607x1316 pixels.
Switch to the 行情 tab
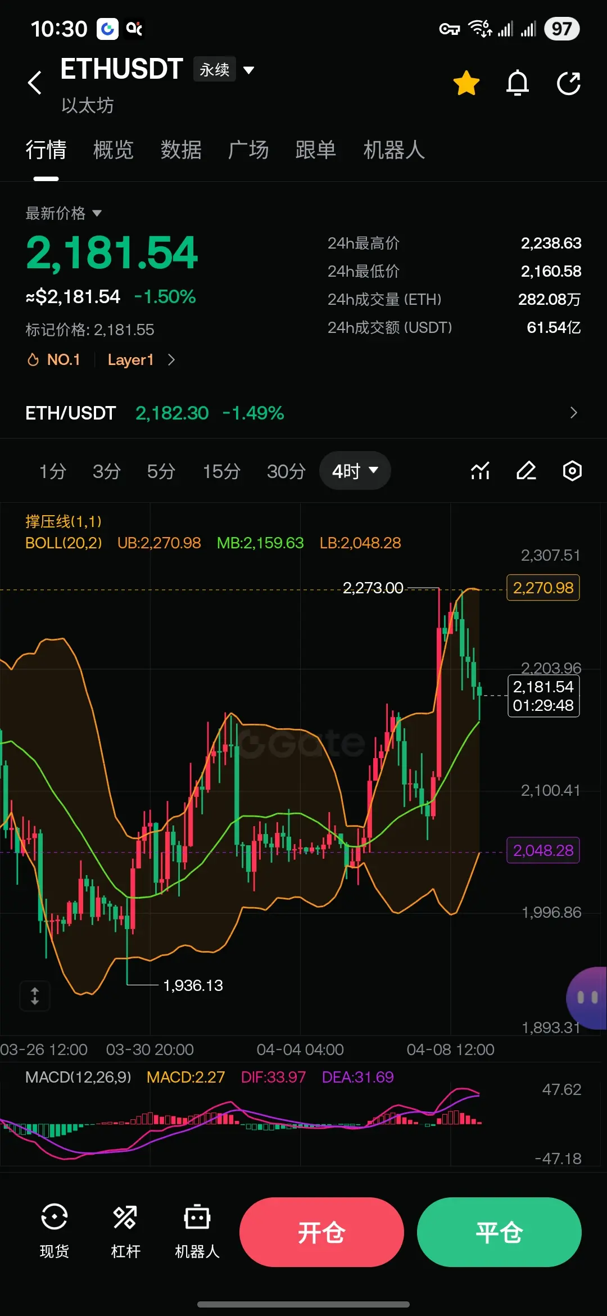coord(46,150)
